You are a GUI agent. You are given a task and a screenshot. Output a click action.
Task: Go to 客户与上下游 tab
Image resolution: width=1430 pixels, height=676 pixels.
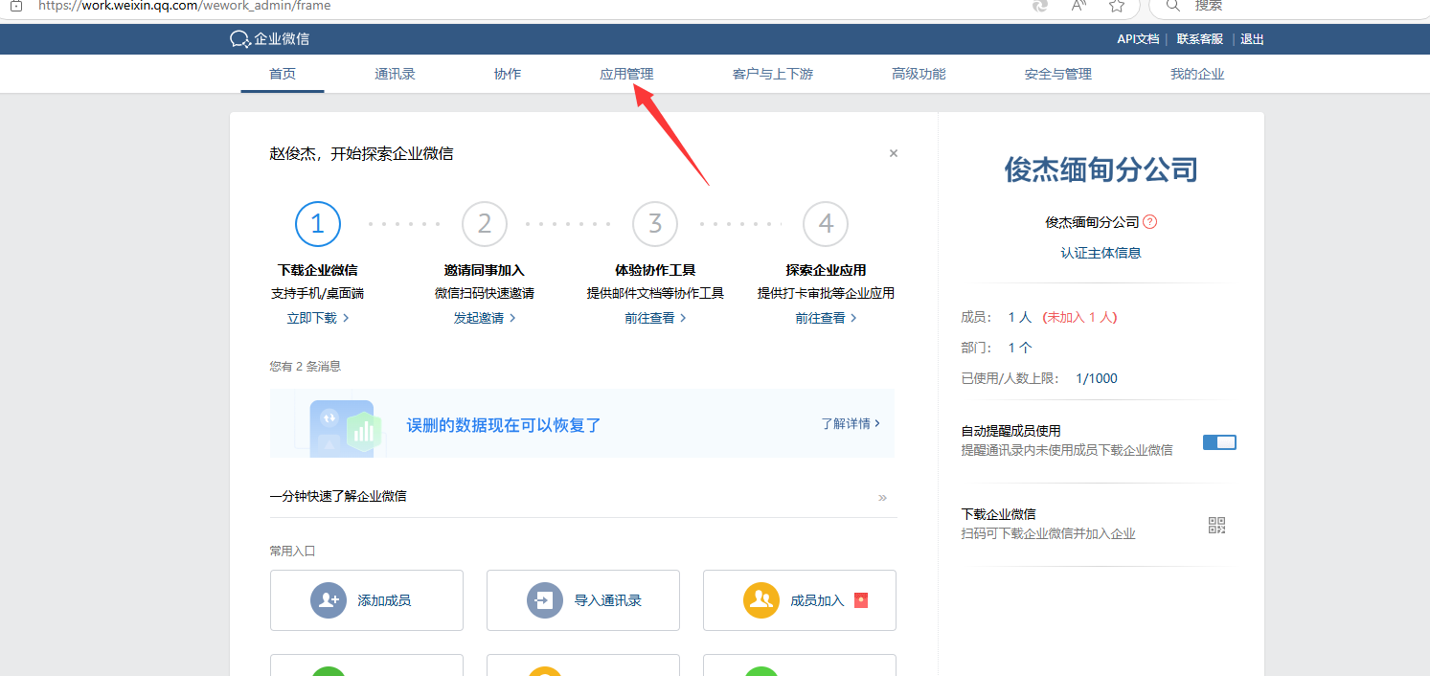[773, 74]
